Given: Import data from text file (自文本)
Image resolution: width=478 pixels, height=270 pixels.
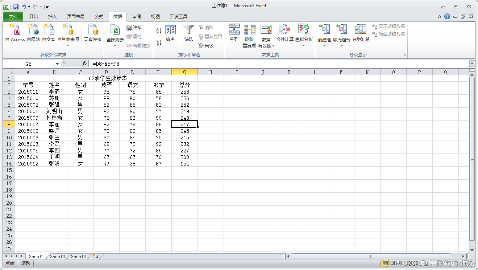Looking at the screenshot, I should 49,33.
